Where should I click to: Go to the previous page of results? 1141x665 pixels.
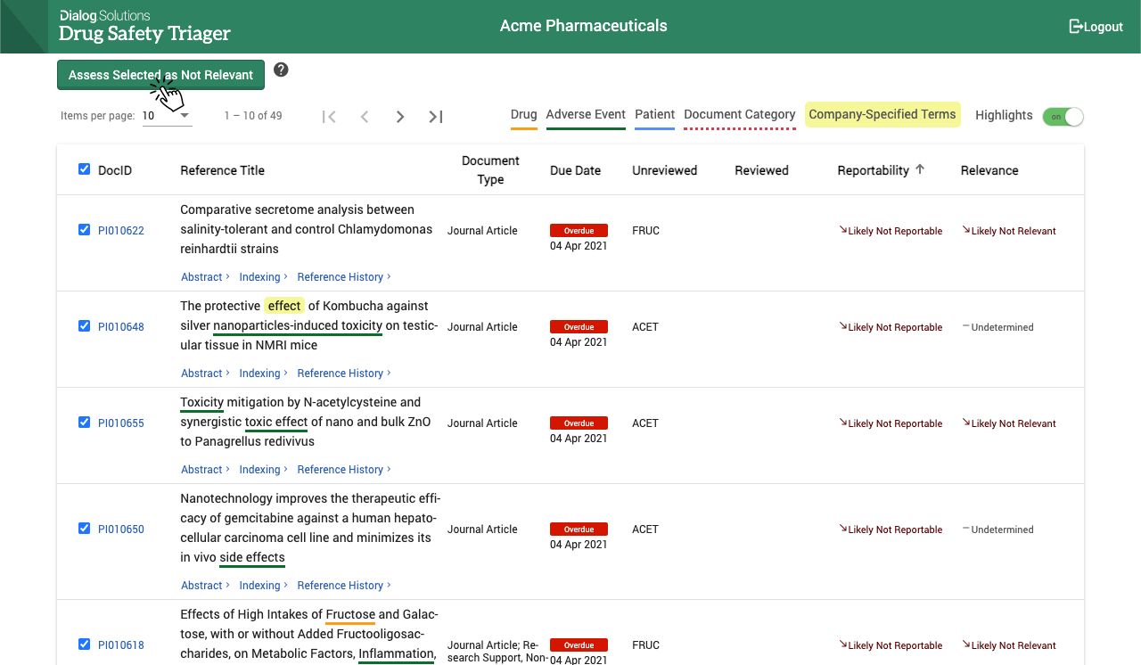365,117
